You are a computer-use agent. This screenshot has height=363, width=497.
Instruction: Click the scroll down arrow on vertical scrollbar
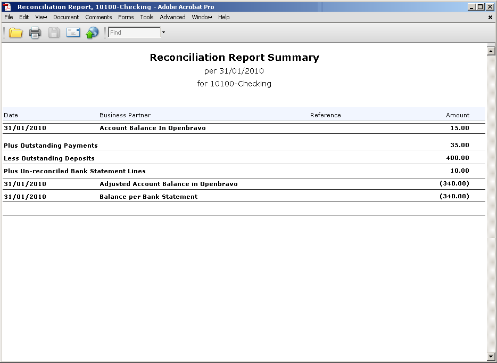tap(491, 356)
